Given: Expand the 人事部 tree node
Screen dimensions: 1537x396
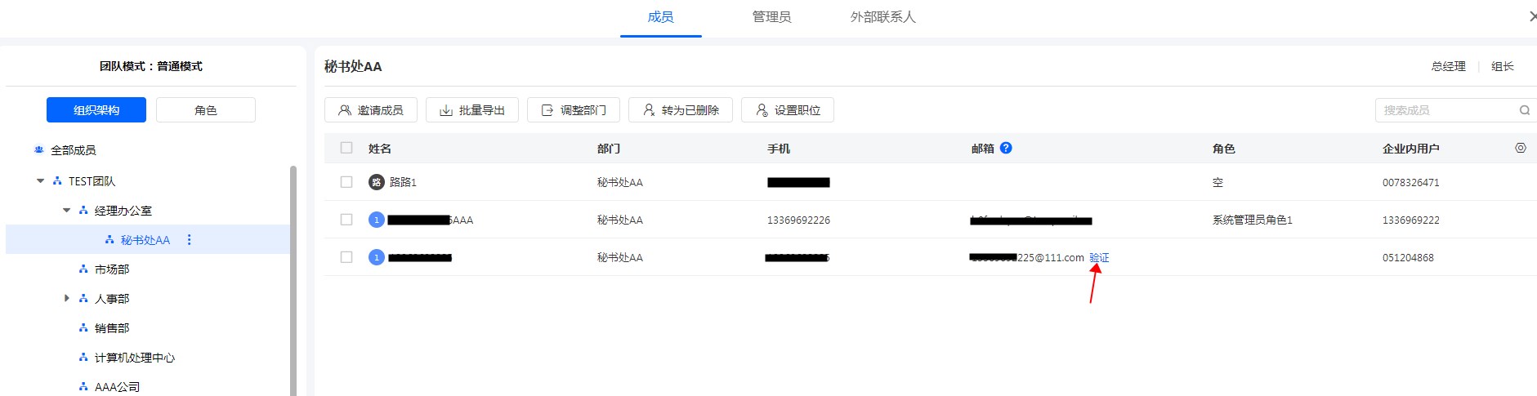Looking at the screenshot, I should [x=67, y=299].
